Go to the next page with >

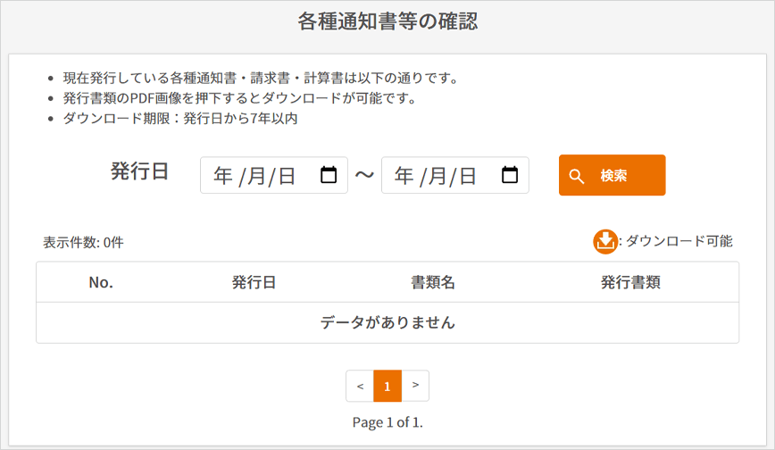(x=415, y=386)
